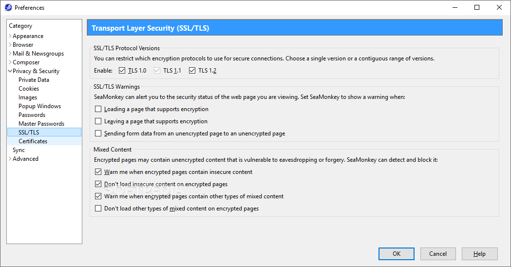Click the Cancel button
This screenshot has height=267, width=511.
438,254
